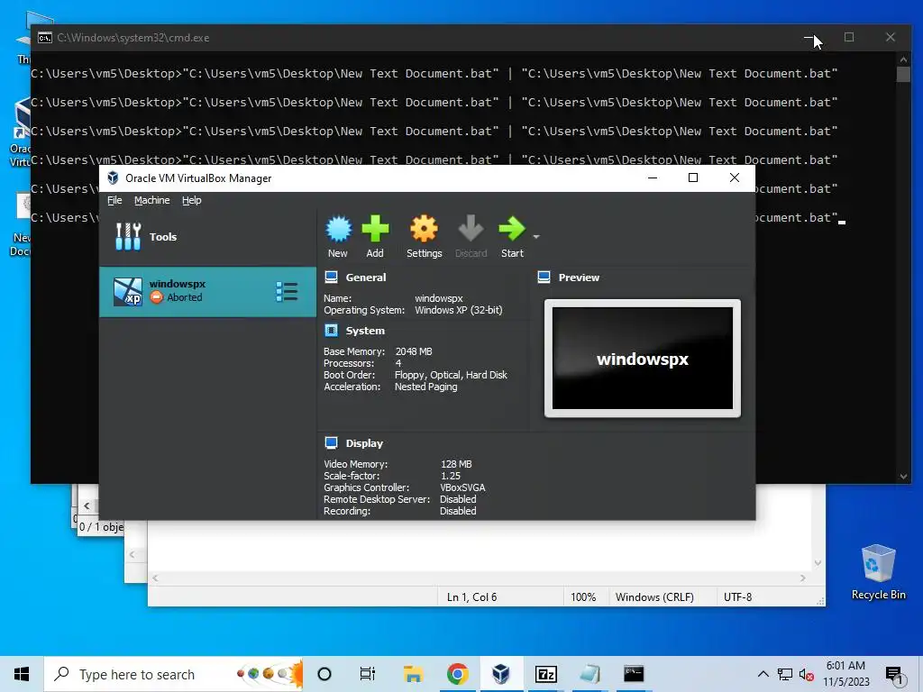Screen dimensions: 923x692
Task: Click Notepad status 'Ln 1, Col 6'
Action: coord(471,597)
